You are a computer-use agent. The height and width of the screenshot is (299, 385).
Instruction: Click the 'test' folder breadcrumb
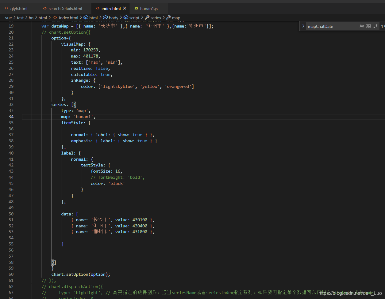(x=20, y=18)
